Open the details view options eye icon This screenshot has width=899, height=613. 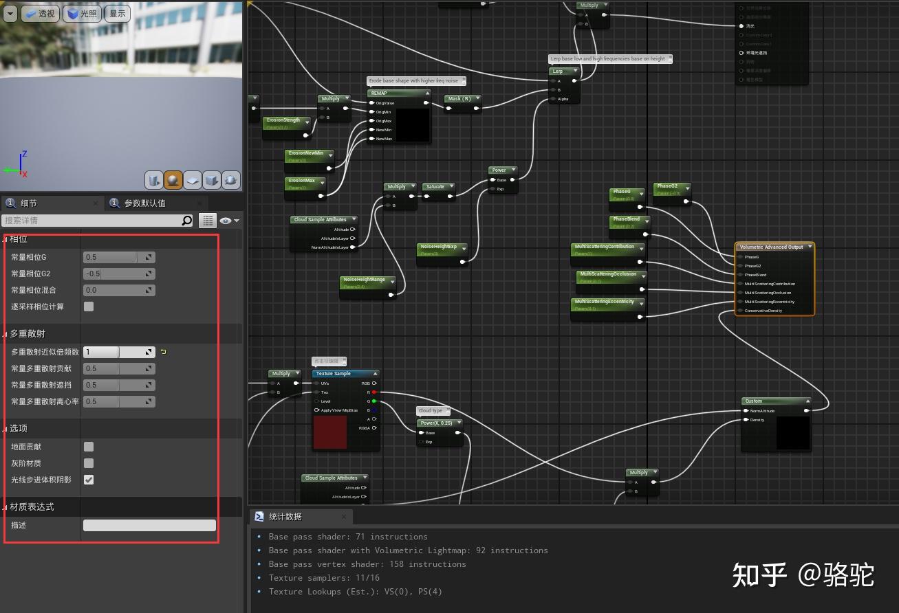[227, 220]
